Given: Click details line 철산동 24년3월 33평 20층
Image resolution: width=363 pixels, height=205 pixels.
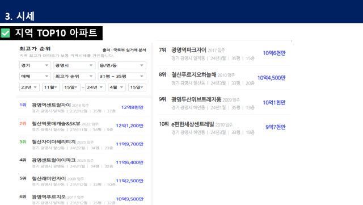Looking at the screenshot, I should 213,83.
